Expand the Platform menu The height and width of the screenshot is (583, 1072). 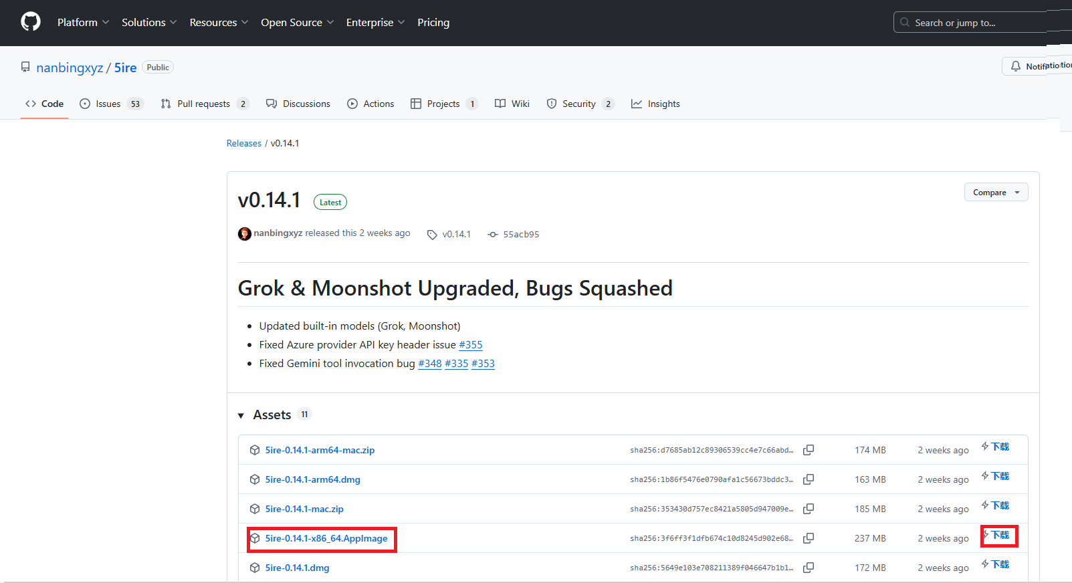[x=83, y=23]
